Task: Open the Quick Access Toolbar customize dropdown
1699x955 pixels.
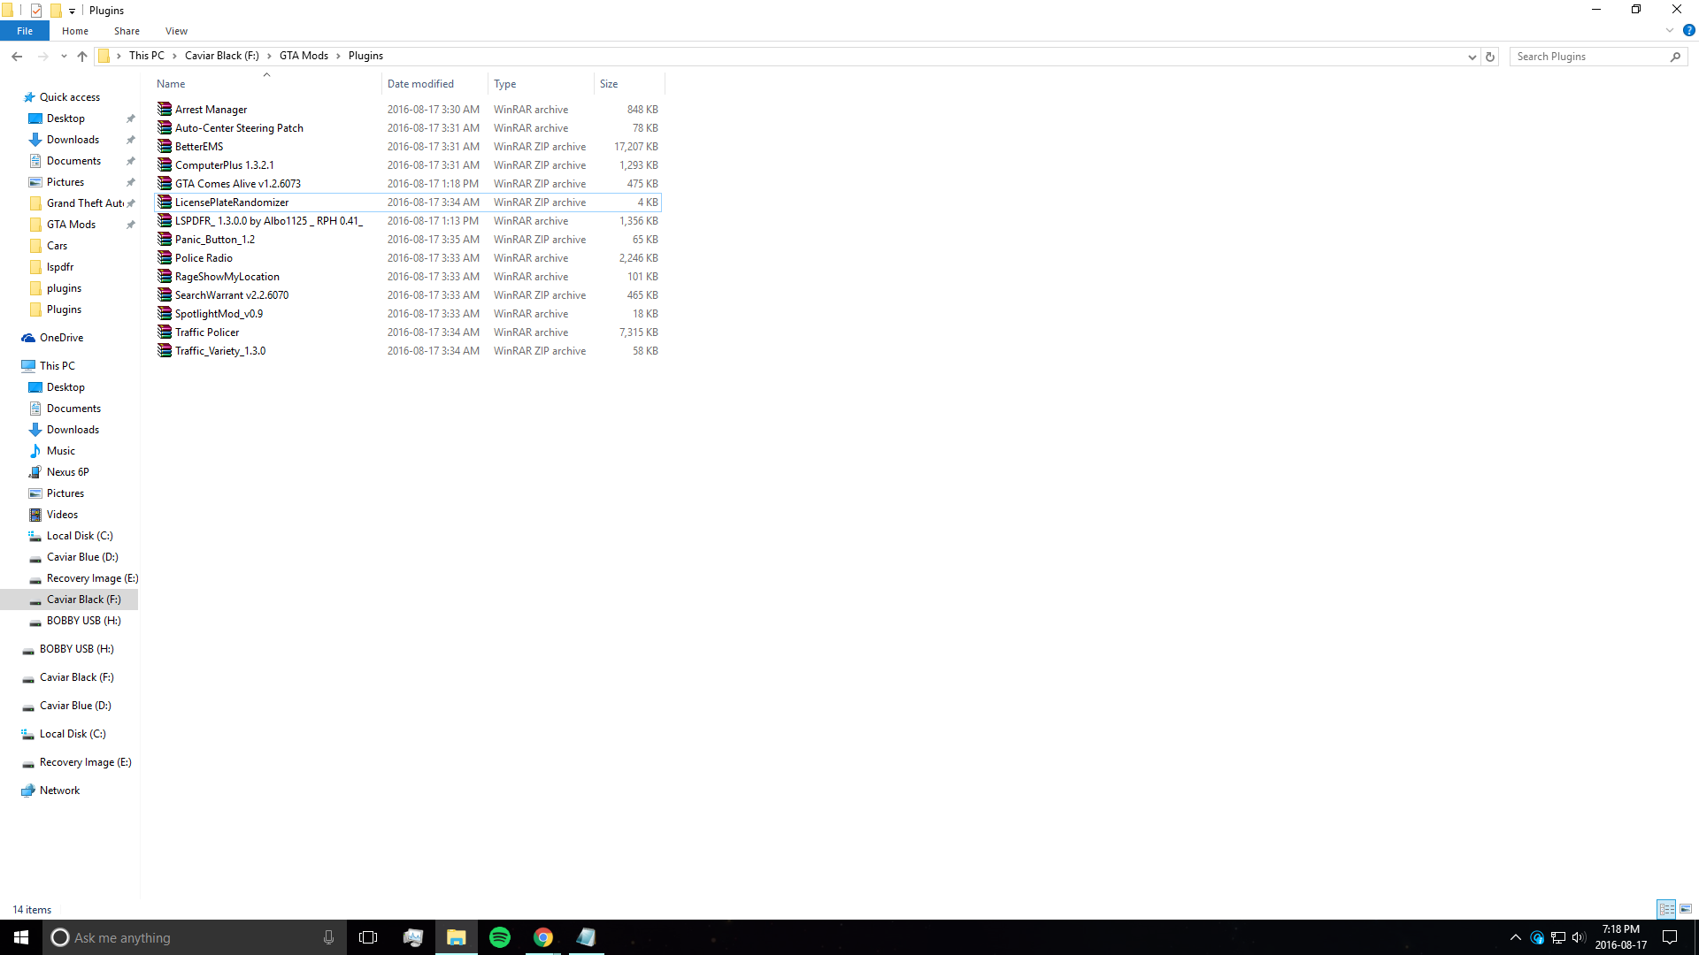Action: tap(72, 11)
